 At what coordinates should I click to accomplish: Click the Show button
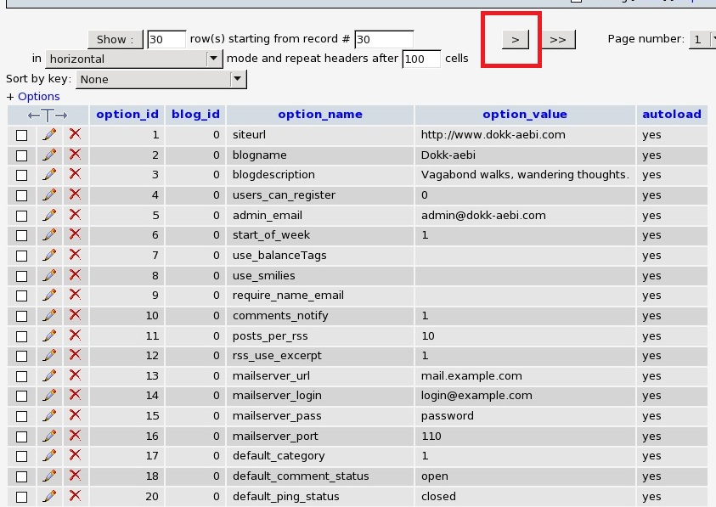115,39
